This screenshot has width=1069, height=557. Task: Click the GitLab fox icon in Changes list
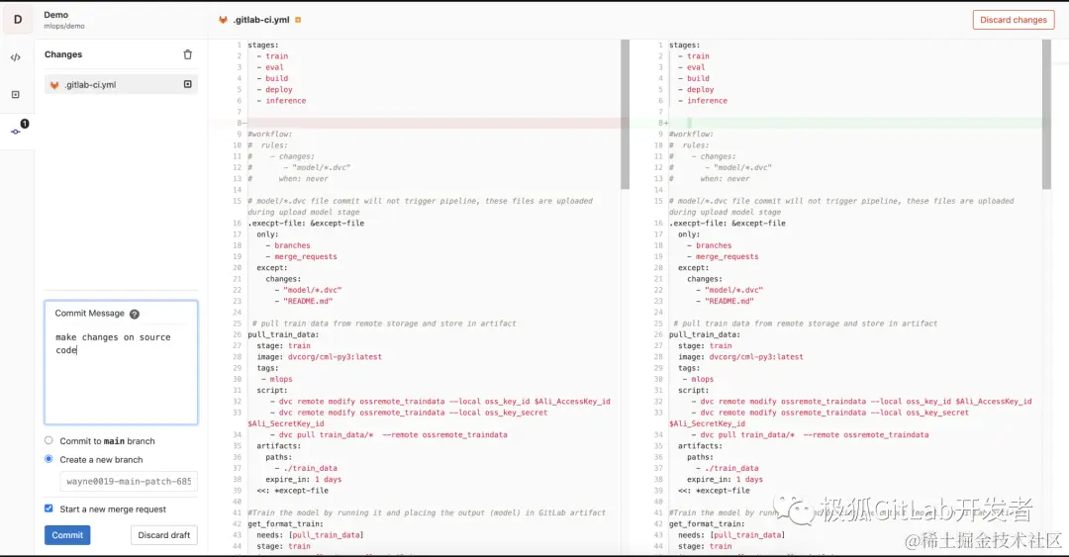(54, 85)
